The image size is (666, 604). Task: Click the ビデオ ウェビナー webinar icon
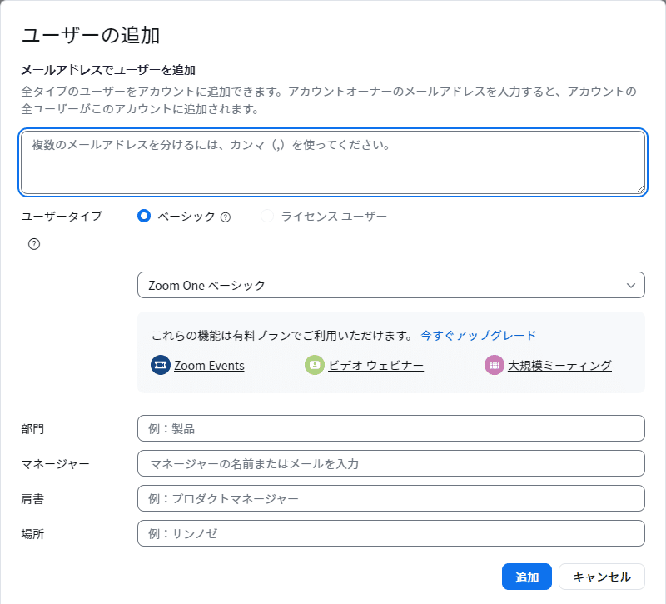[315, 365]
